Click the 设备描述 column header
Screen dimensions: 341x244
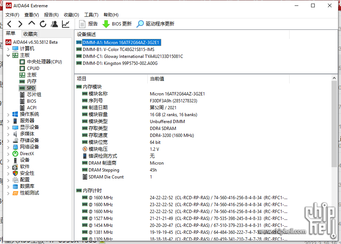182,34
